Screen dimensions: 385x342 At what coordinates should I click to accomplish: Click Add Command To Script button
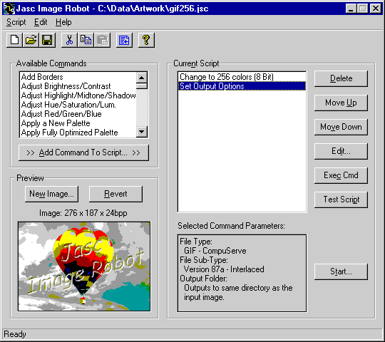coord(83,152)
